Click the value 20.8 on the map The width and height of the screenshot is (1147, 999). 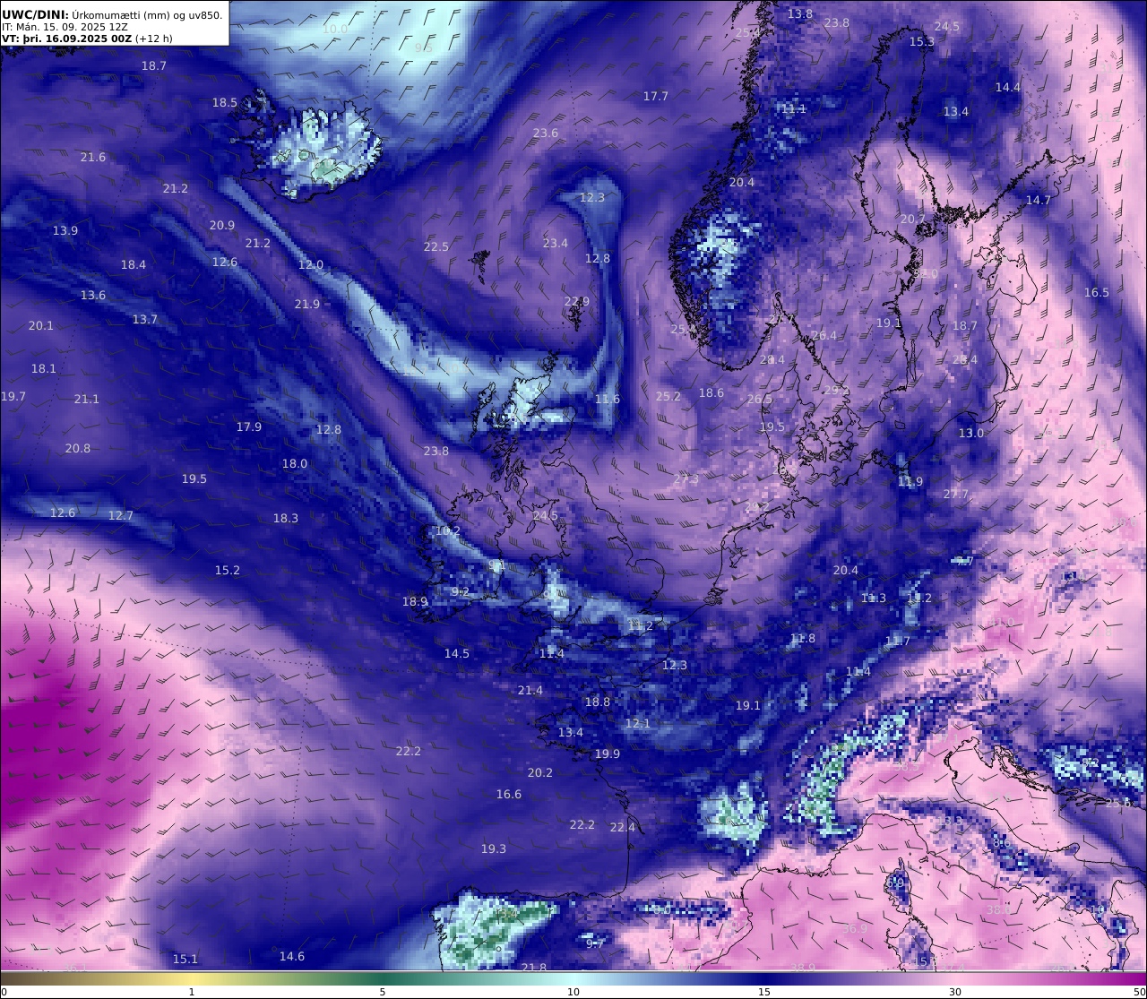(78, 449)
